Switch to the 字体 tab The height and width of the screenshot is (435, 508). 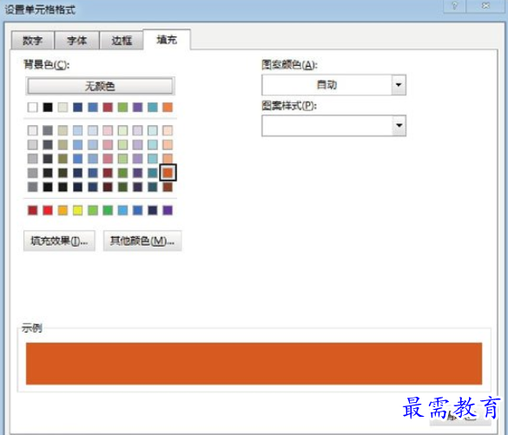(x=76, y=41)
